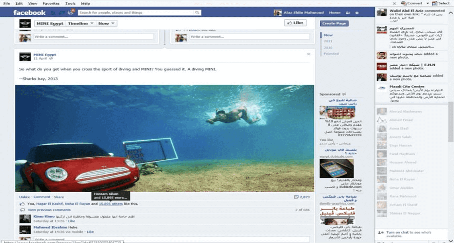Viewport: 454px width, 243px height.
Task: Close the browser toolbar with the X
Action: (x=395, y=4)
